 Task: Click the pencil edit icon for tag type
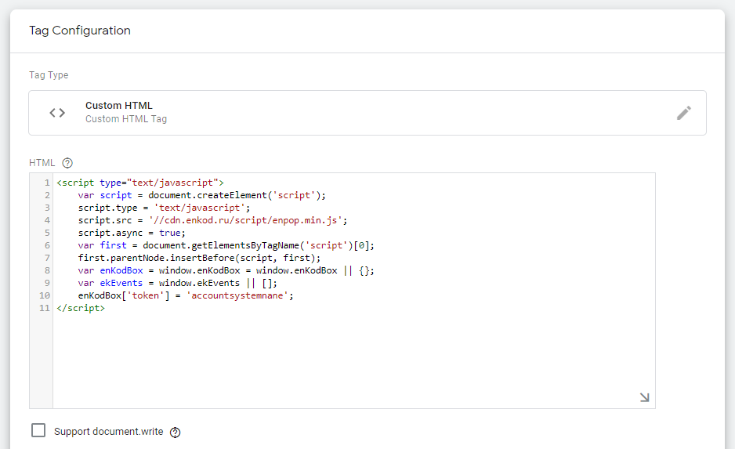[x=683, y=113]
